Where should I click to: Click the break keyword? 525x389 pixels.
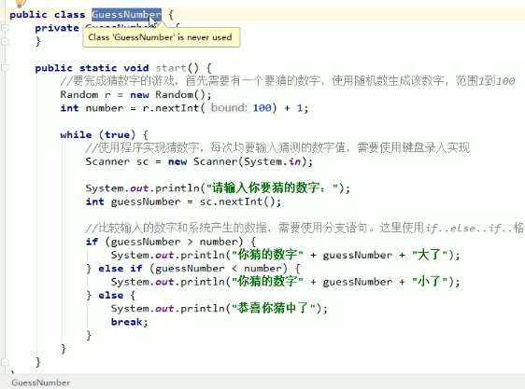(x=126, y=322)
